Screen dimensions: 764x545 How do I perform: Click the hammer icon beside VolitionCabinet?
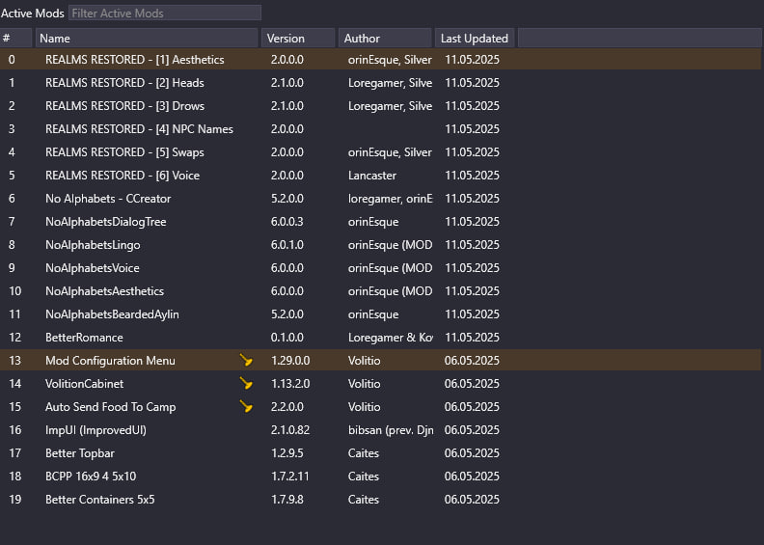(x=246, y=383)
